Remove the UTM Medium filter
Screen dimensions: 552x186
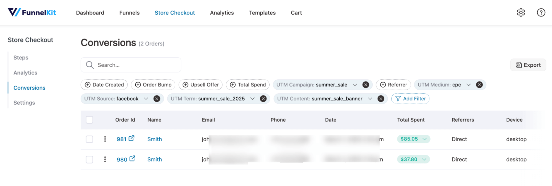[x=479, y=85]
